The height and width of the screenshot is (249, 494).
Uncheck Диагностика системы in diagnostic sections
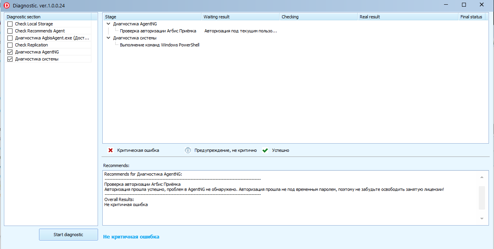tap(10, 59)
